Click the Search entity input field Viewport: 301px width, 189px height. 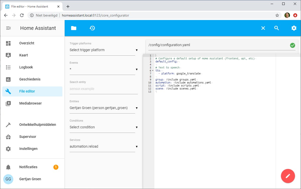(x=104, y=89)
